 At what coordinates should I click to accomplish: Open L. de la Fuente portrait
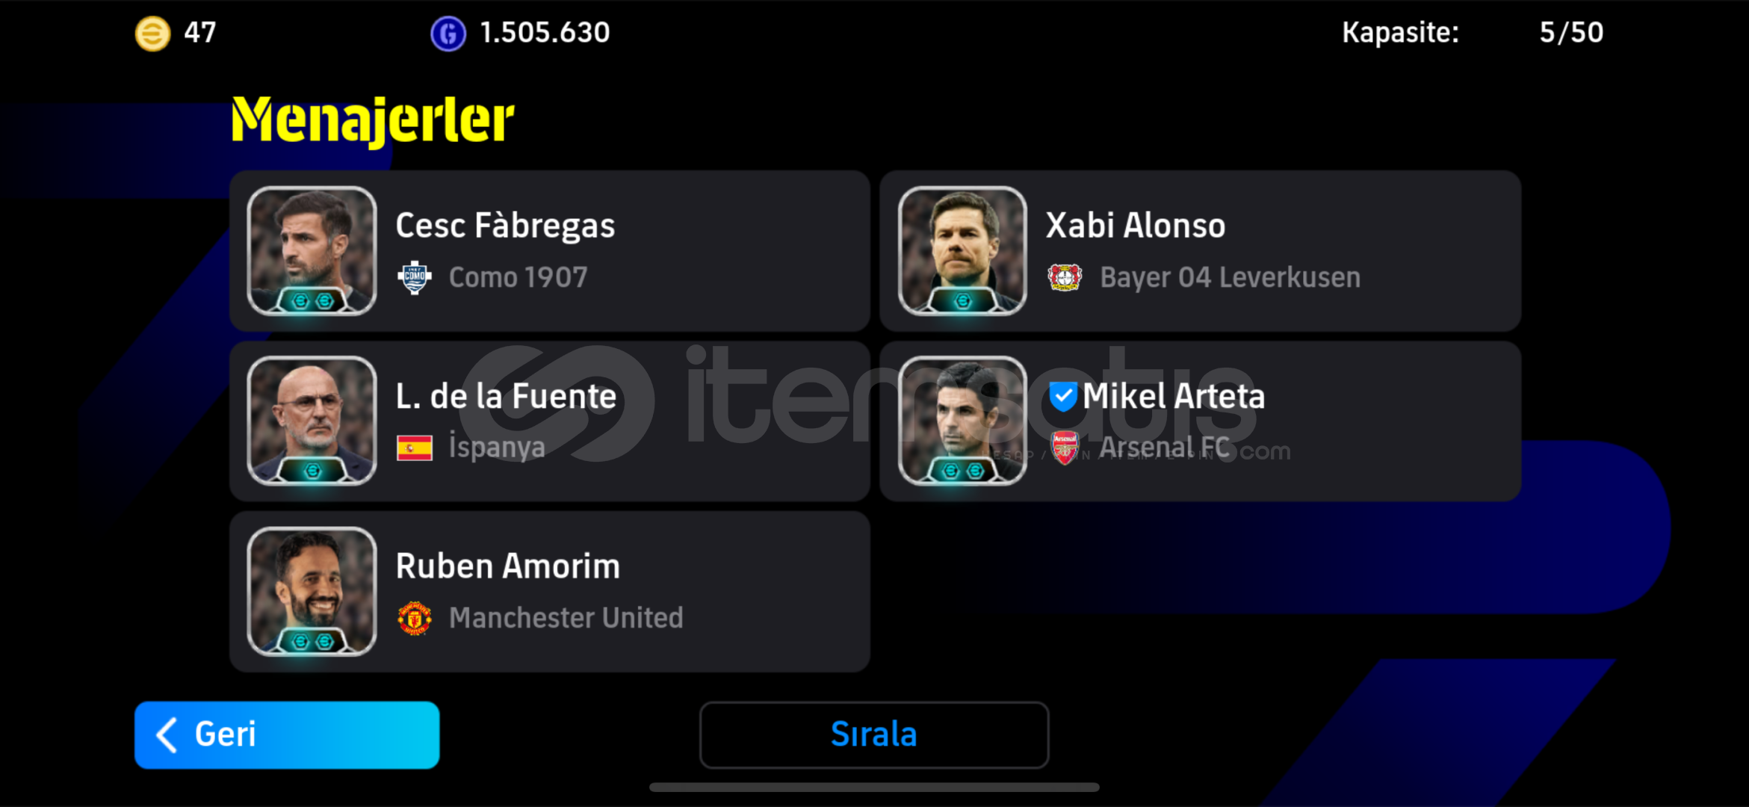pos(312,421)
